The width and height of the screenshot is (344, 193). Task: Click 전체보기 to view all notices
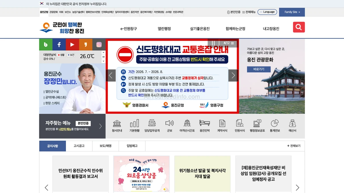coord(294,146)
